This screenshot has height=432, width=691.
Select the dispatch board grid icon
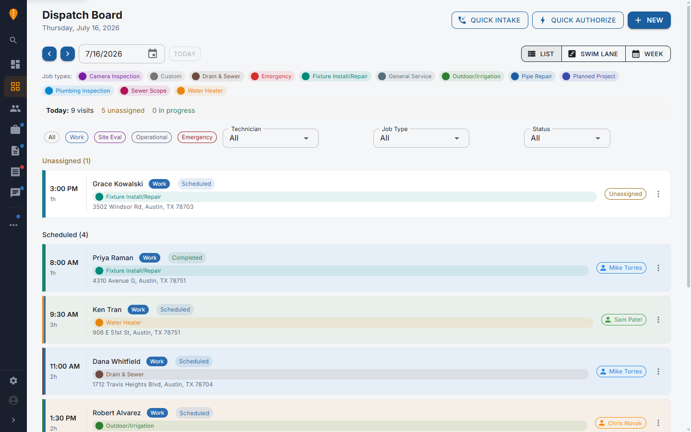(x=15, y=86)
